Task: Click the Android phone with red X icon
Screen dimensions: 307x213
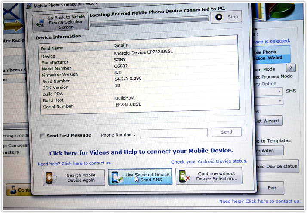Action: tap(184, 176)
